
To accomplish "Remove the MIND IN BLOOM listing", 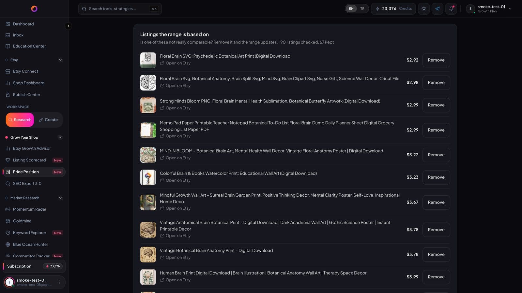I will [436, 155].
